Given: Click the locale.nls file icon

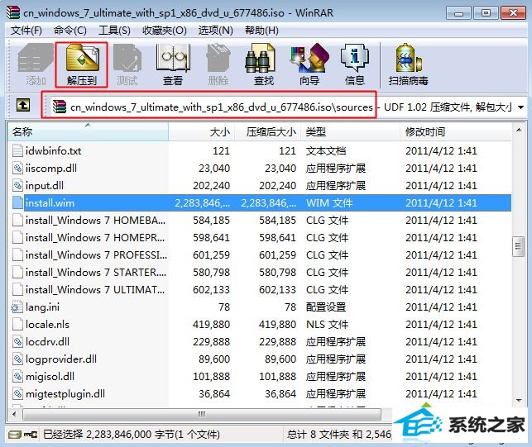Looking at the screenshot, I should (17, 324).
